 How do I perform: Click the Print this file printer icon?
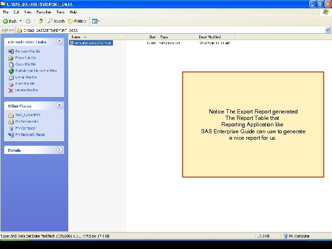click(11, 84)
